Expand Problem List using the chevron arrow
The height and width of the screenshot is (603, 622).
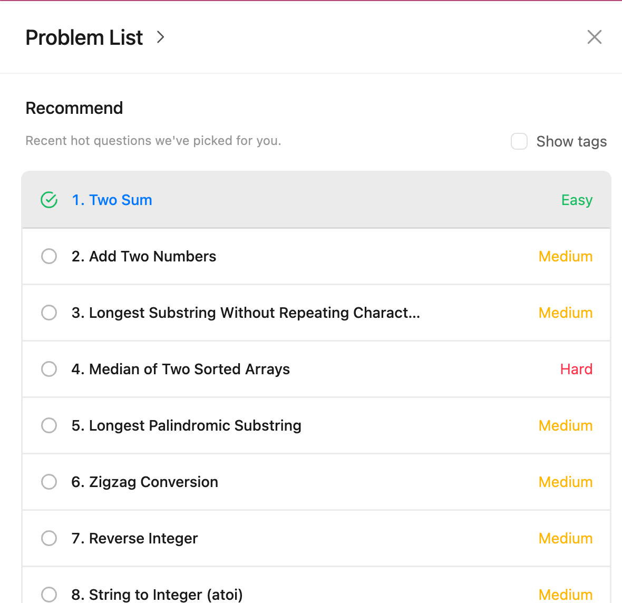pos(161,37)
